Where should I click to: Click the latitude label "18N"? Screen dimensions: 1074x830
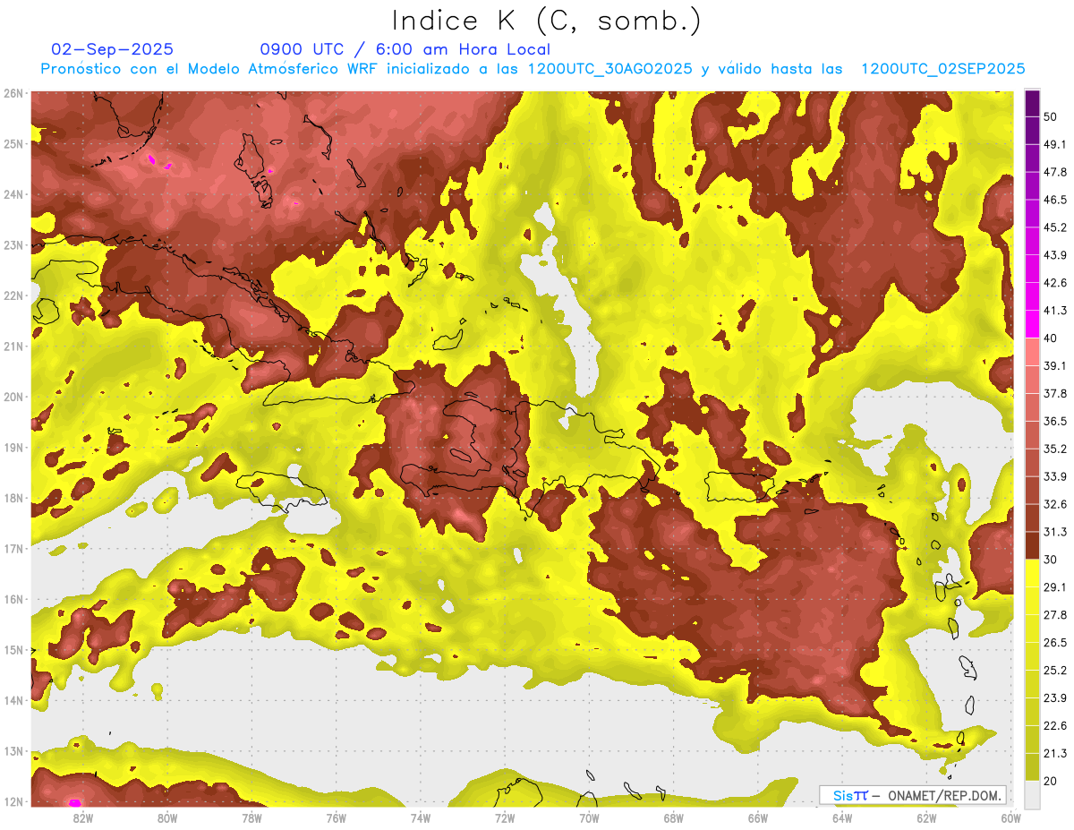pyautogui.click(x=13, y=498)
